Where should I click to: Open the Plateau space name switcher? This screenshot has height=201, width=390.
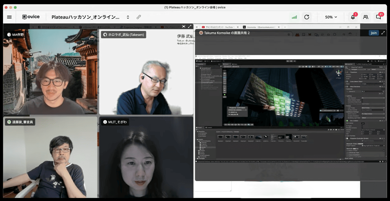pyautogui.click(x=128, y=17)
